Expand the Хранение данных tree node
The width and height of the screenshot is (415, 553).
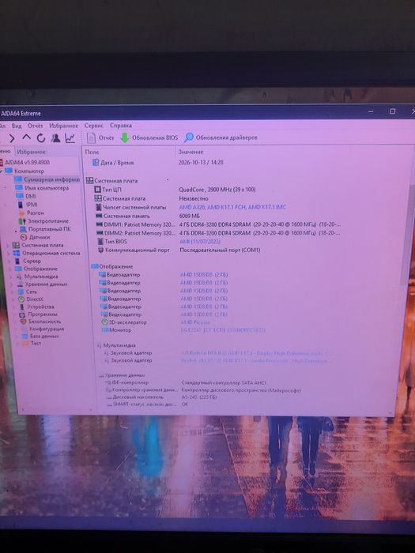coord(12,284)
